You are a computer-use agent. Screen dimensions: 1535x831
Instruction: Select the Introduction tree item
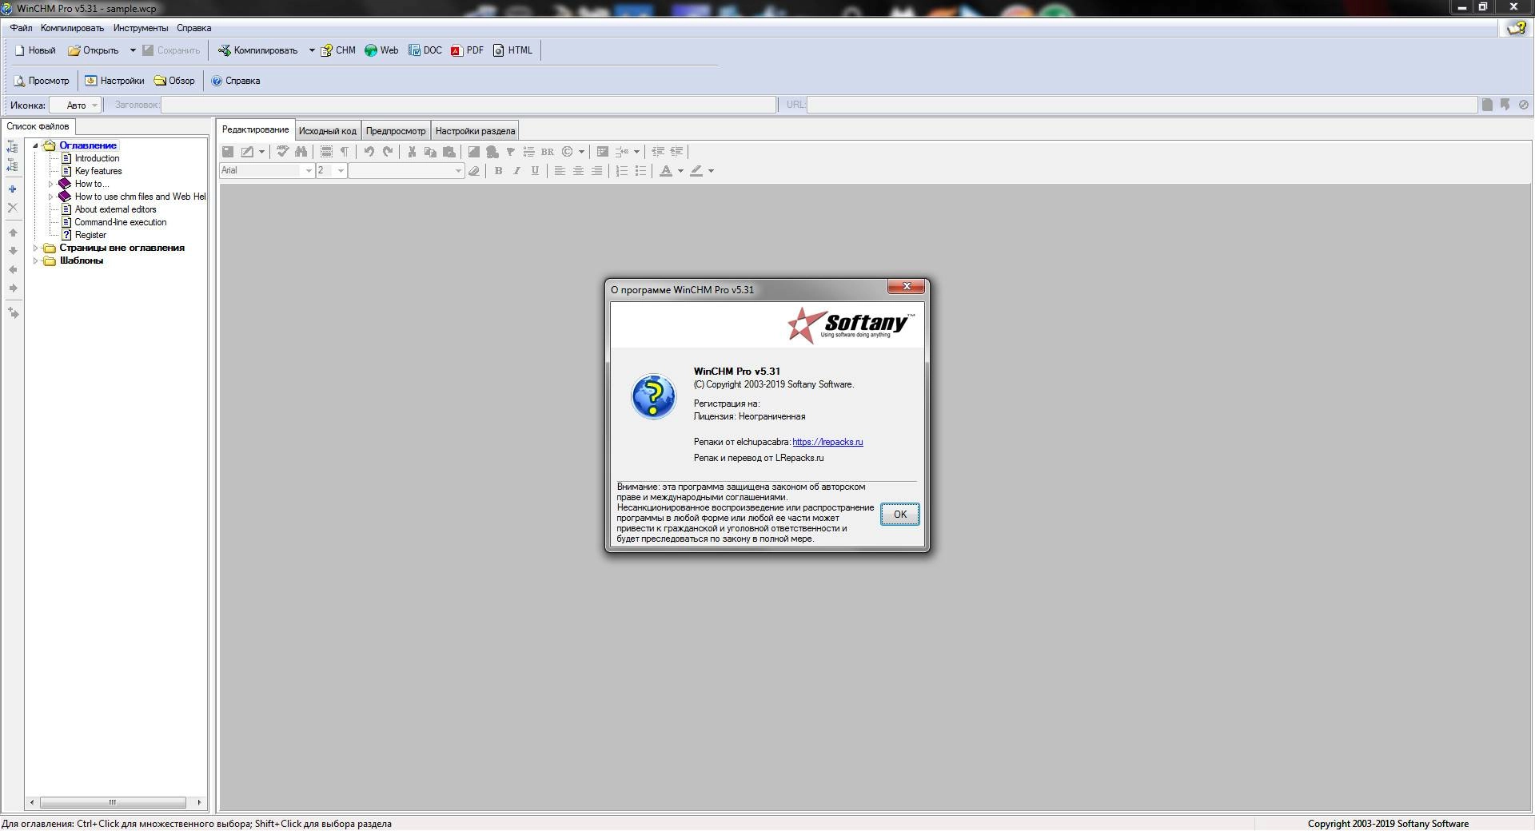click(x=97, y=159)
